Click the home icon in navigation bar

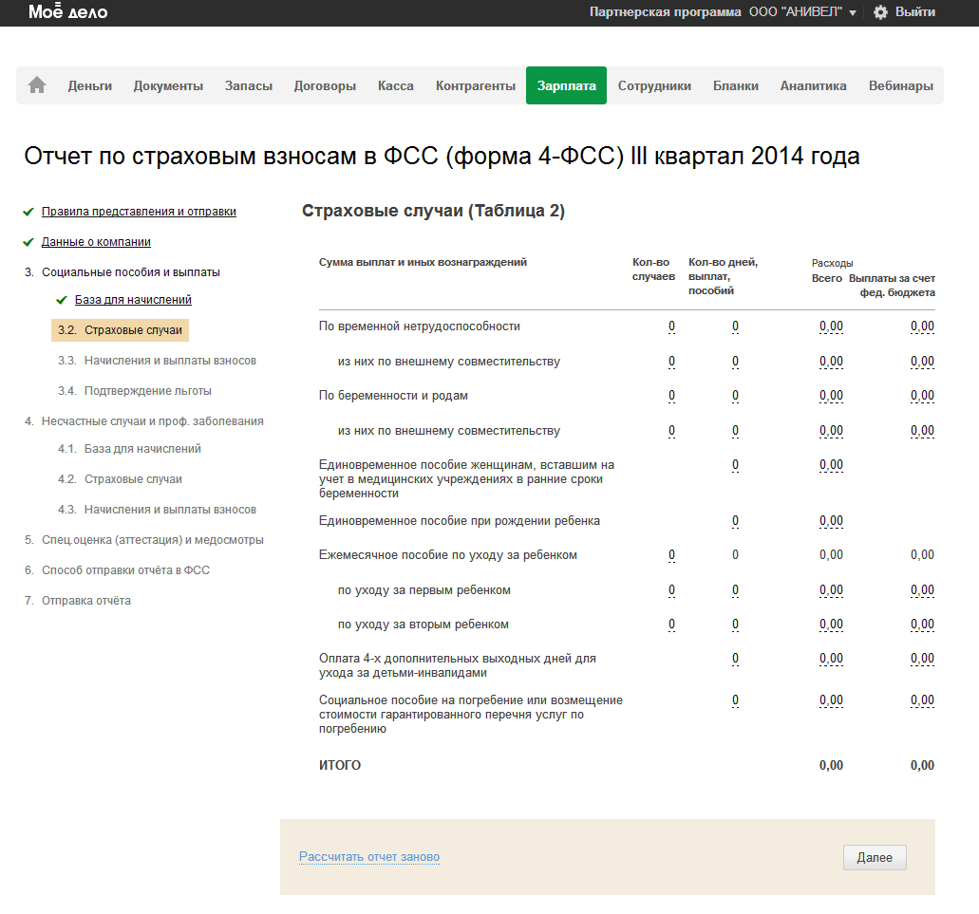click(37, 85)
